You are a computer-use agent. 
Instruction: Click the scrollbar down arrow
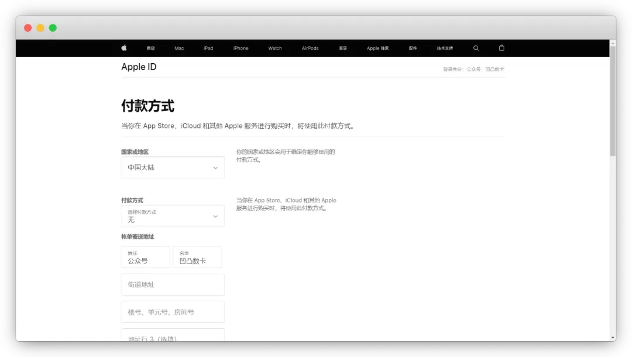coord(613,338)
